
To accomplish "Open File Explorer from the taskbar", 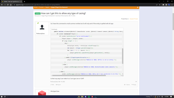I will pyautogui.click(x=82, y=97).
